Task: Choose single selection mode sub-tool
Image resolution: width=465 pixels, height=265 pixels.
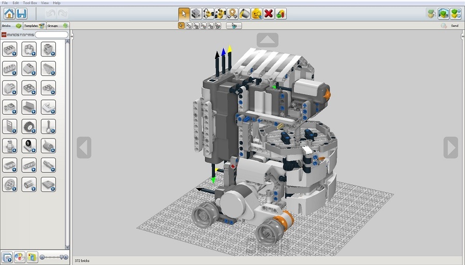Action: pos(181,25)
